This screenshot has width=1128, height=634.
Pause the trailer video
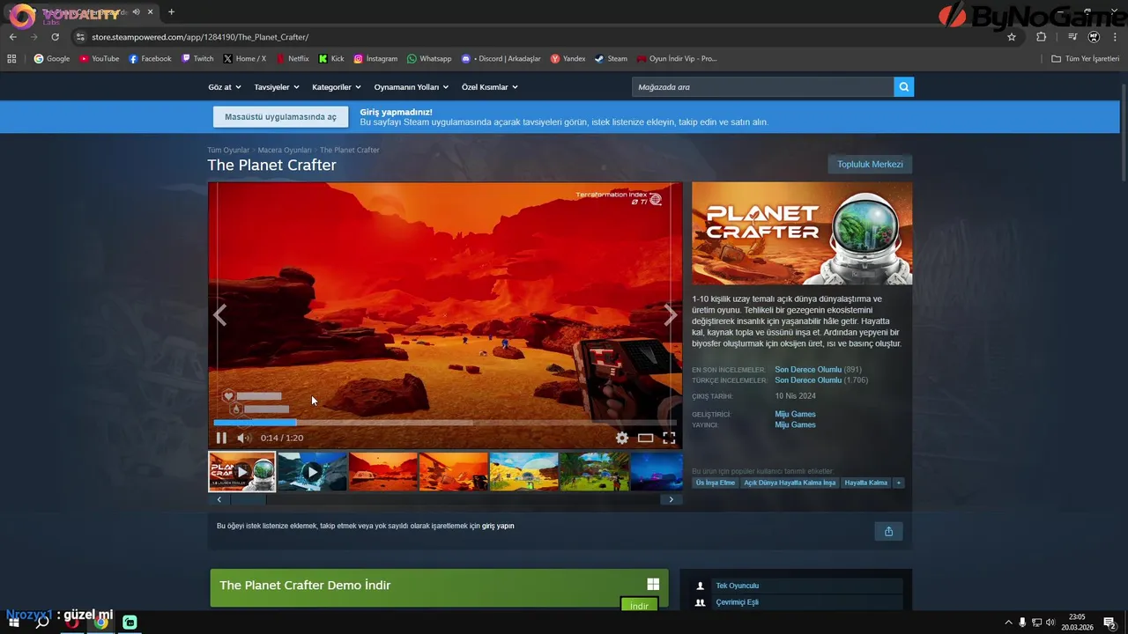tap(221, 438)
